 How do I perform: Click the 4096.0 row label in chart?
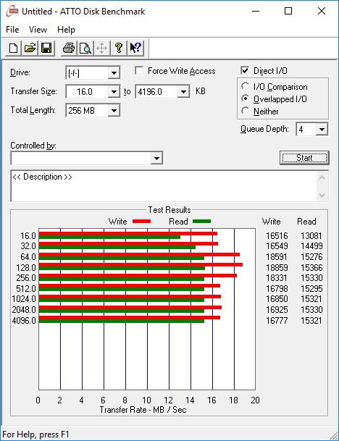(24, 320)
